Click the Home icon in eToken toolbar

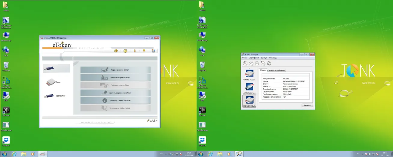click(x=154, y=51)
